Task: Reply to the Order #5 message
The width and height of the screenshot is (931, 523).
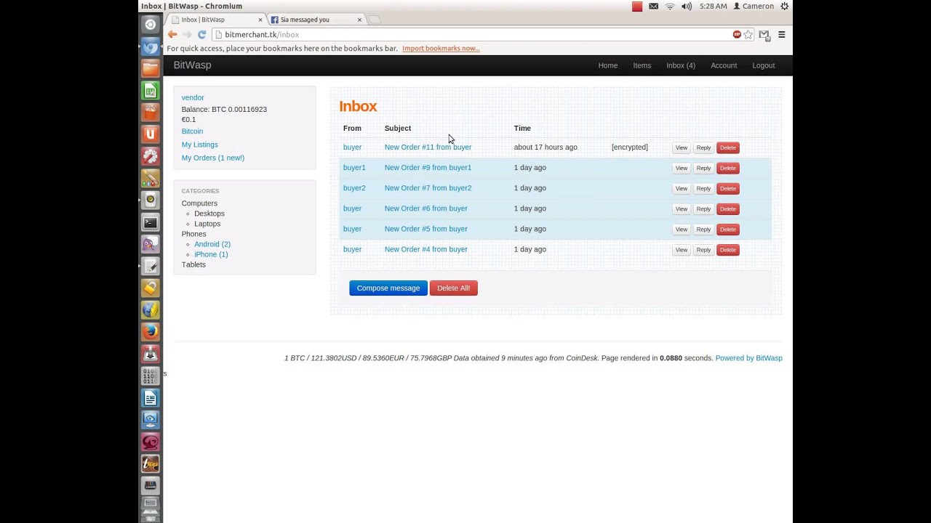Action: pyautogui.click(x=703, y=230)
